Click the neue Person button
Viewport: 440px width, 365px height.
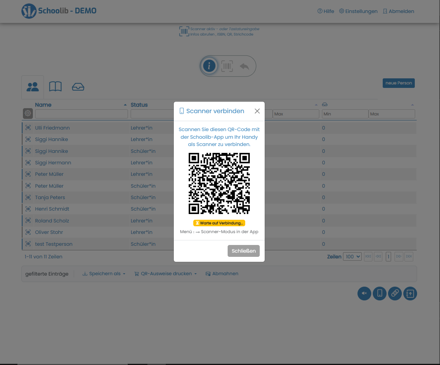tap(398, 83)
